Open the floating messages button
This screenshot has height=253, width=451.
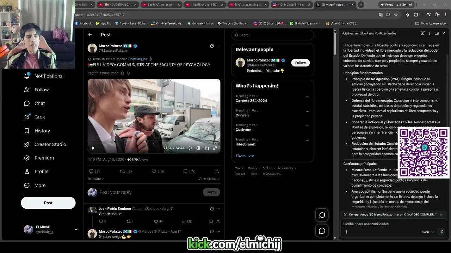(x=322, y=231)
